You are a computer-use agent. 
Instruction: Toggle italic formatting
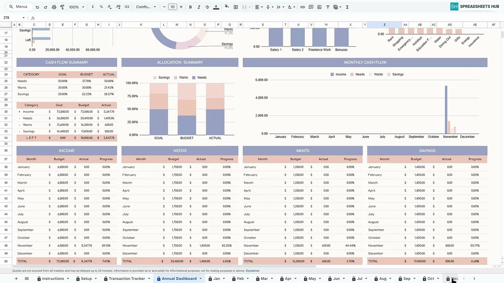pyautogui.click(x=199, y=7)
